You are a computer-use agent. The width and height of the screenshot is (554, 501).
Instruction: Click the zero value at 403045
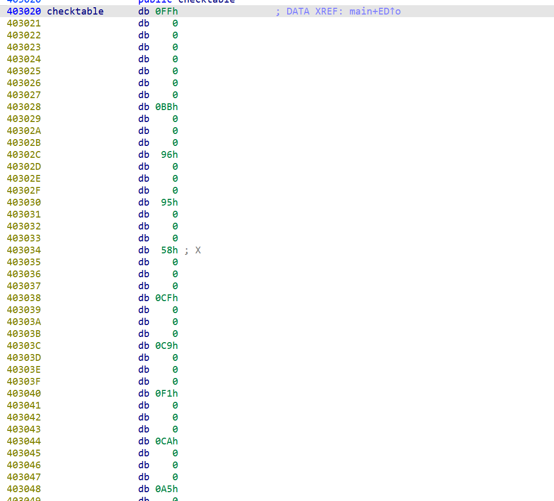(175, 453)
